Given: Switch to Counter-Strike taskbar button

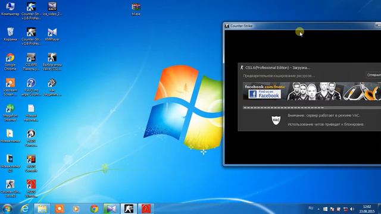Looking at the screenshot, I should pyautogui.click(x=129, y=209).
